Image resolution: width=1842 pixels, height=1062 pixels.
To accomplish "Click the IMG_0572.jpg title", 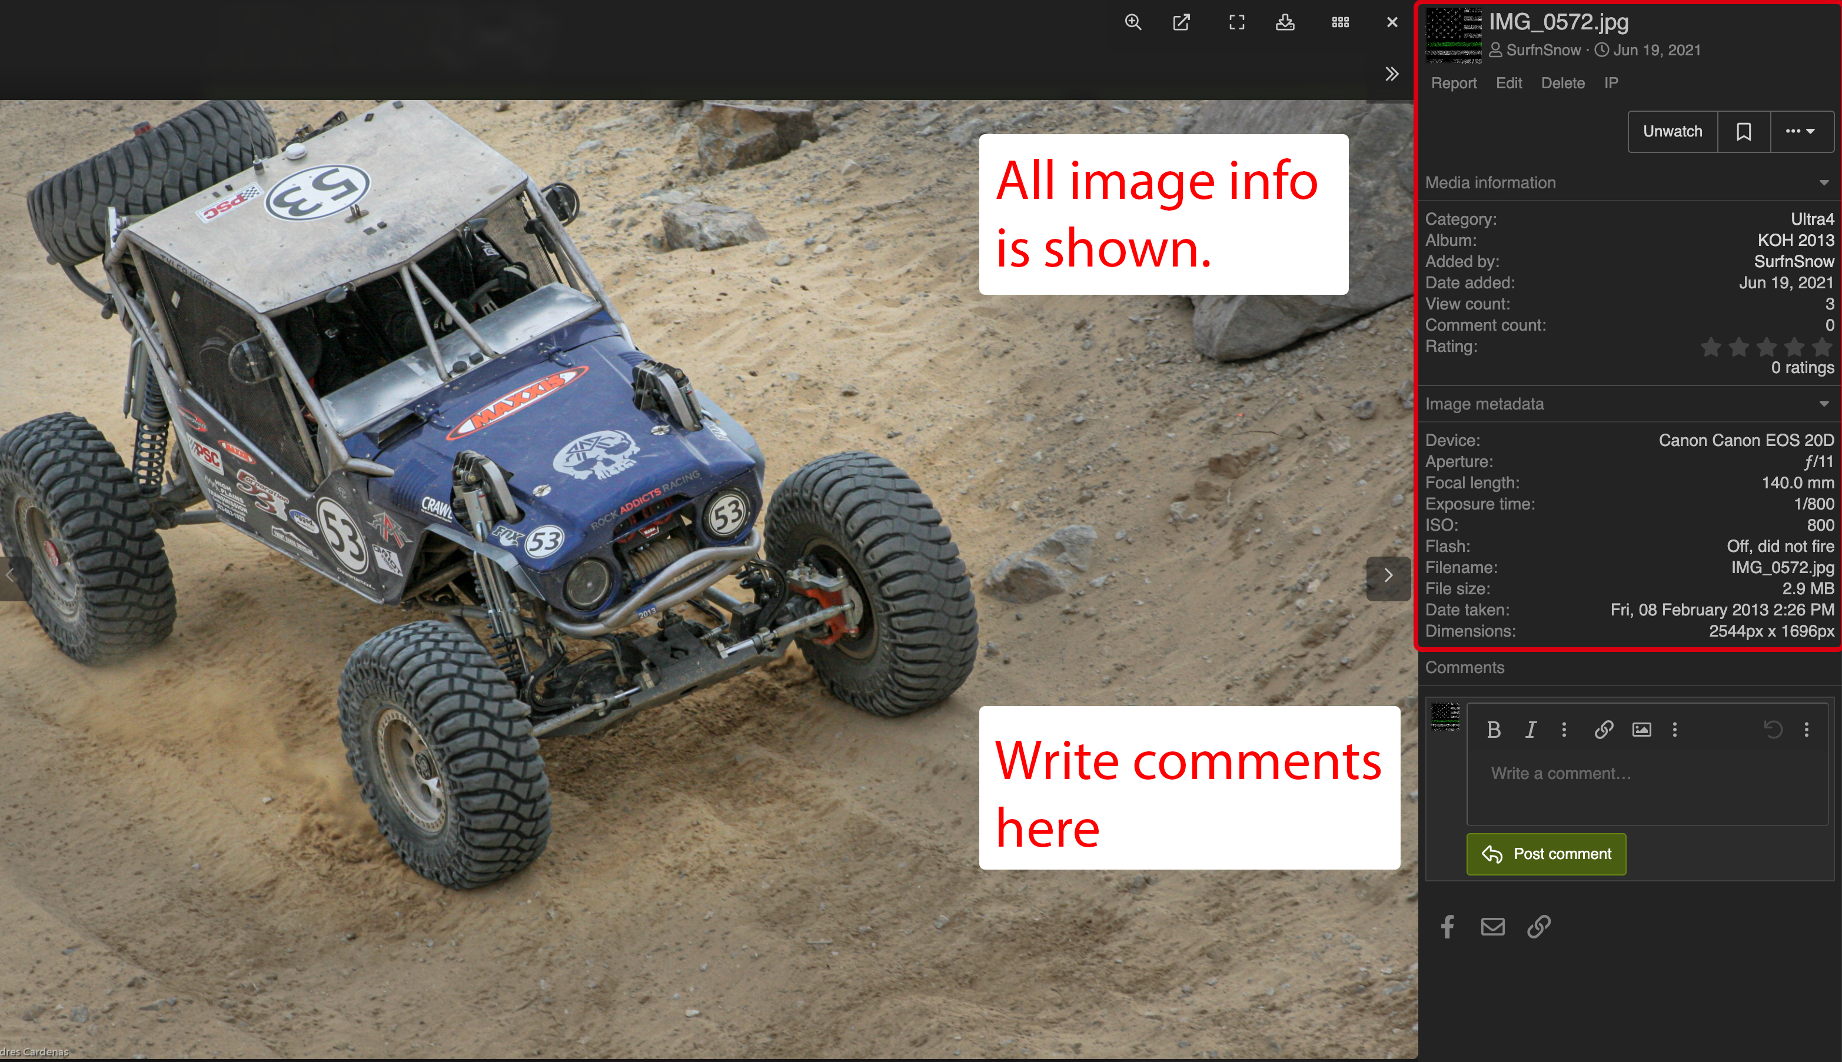I will pos(1558,22).
